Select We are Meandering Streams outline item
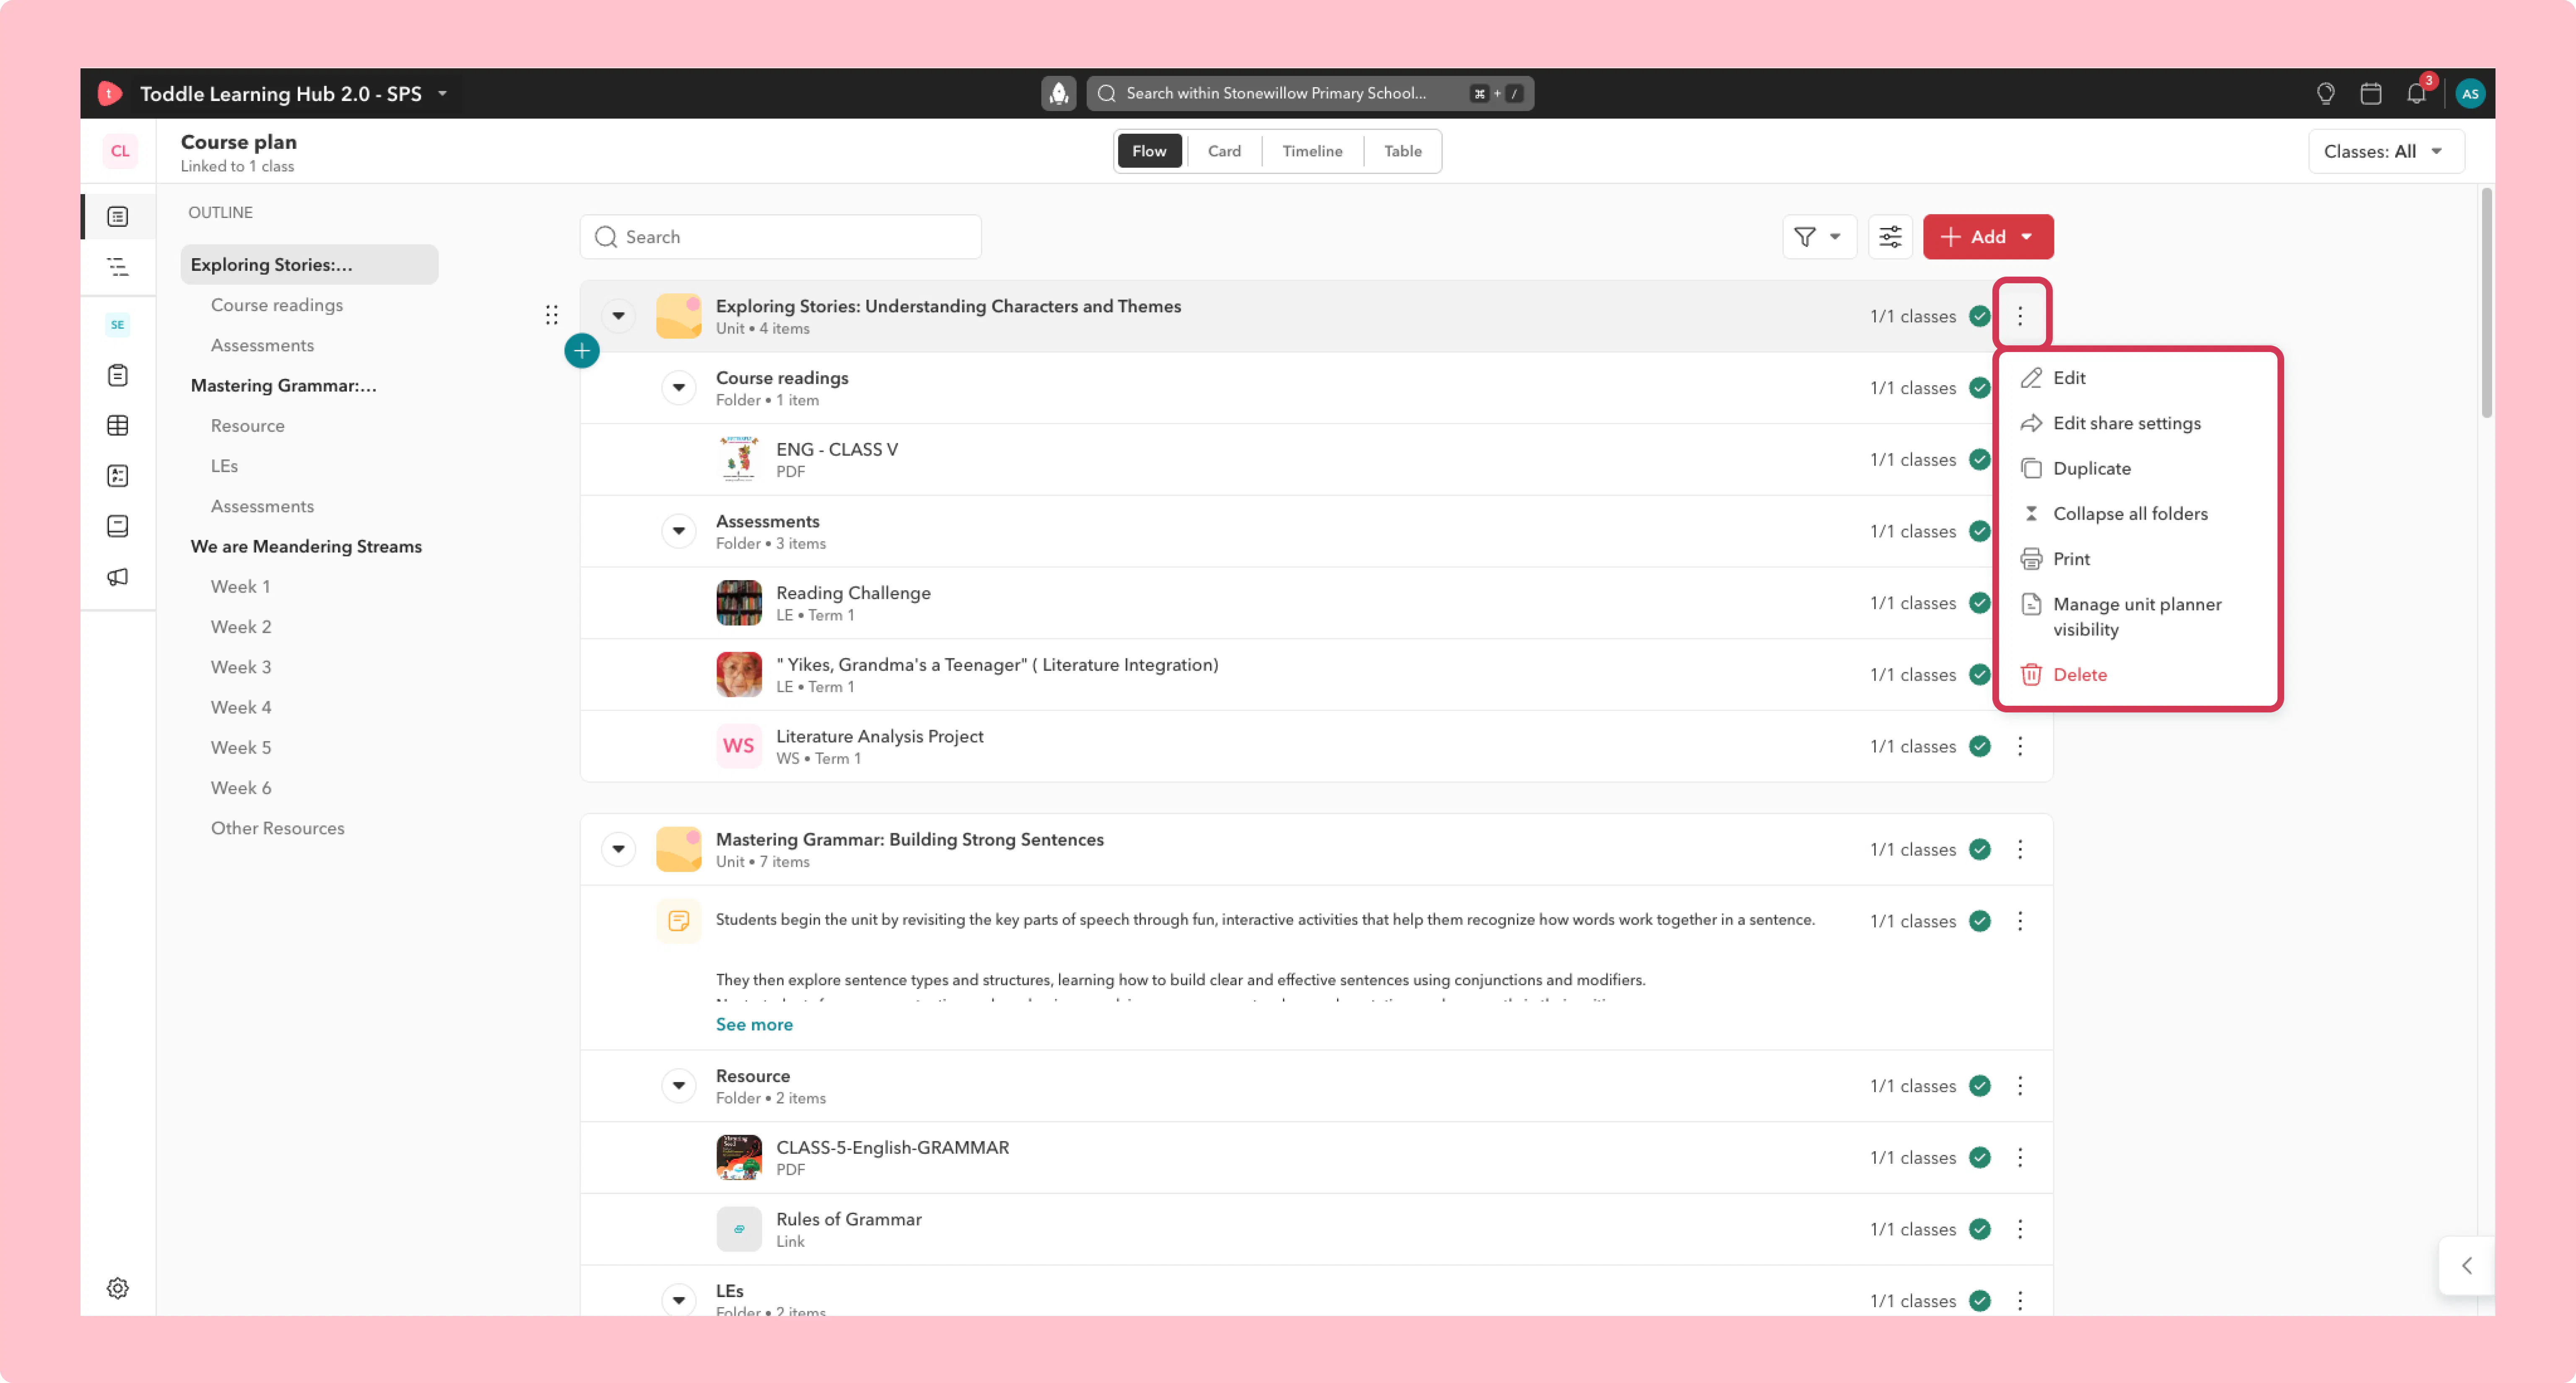 point(306,546)
